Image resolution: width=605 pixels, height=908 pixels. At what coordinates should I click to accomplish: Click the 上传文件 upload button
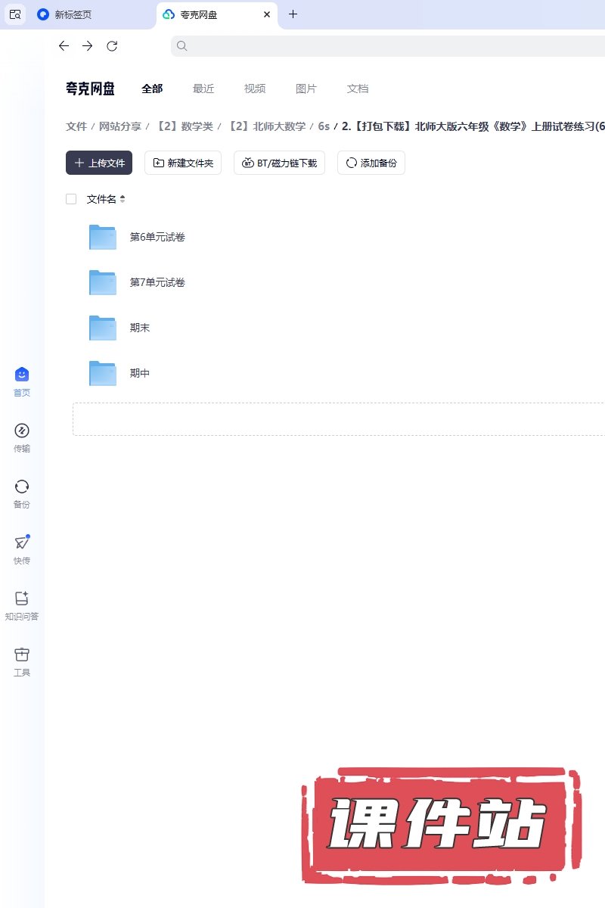pos(99,163)
